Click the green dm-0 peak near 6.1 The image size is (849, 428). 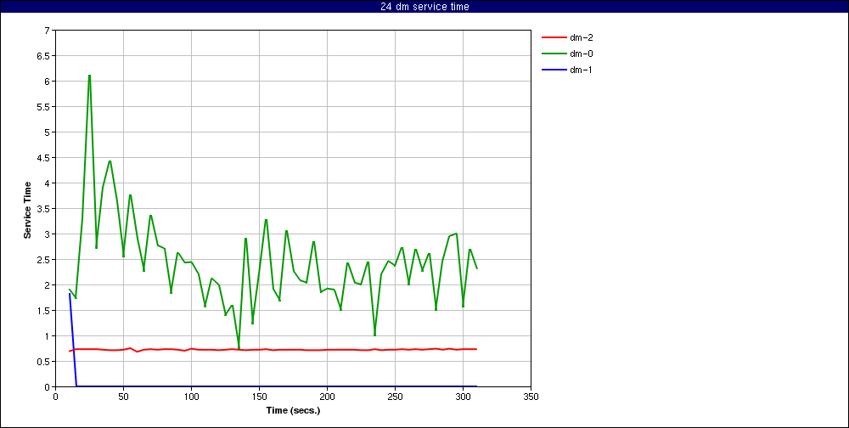click(89, 76)
